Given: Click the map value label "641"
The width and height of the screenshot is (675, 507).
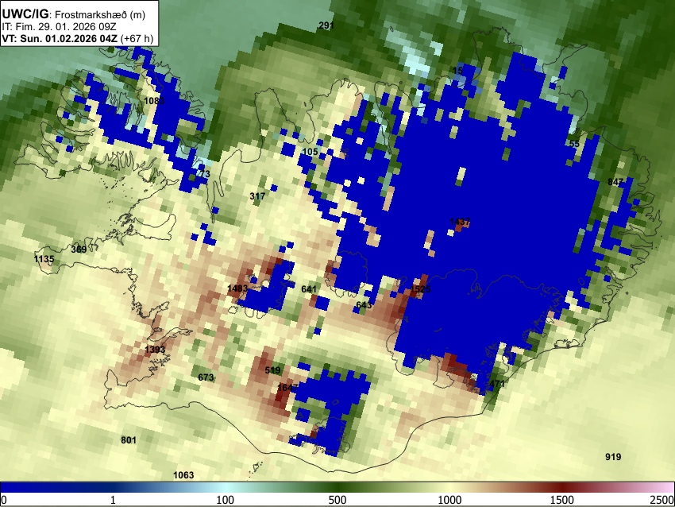Looking at the screenshot, I should tap(309, 289).
